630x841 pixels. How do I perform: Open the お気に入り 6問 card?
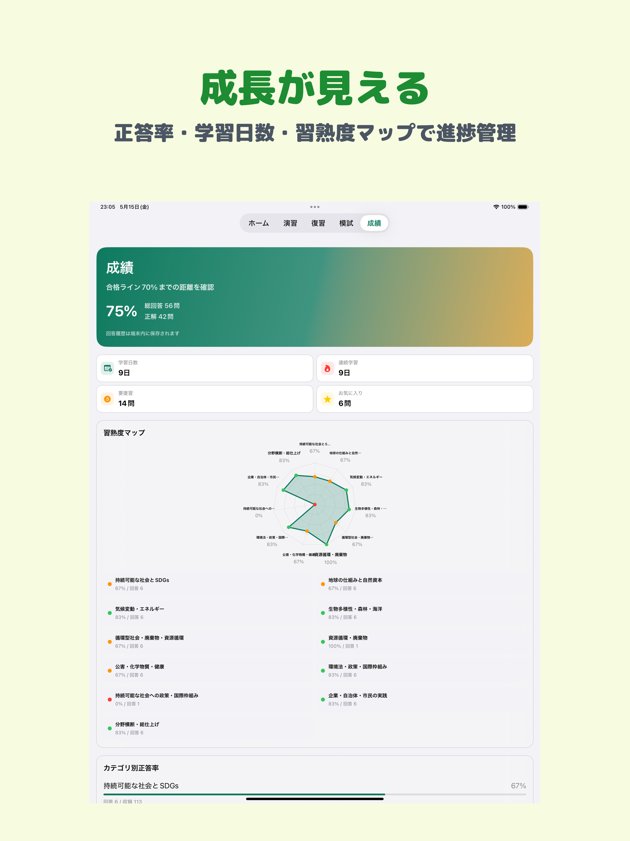pyautogui.click(x=425, y=399)
